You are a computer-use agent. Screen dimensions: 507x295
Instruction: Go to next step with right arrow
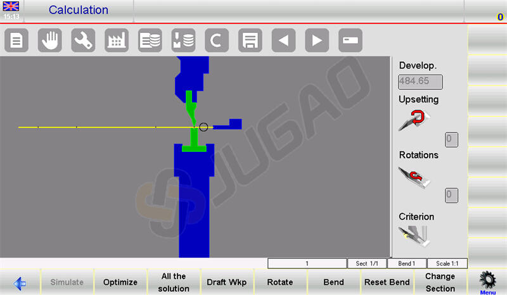click(x=317, y=41)
